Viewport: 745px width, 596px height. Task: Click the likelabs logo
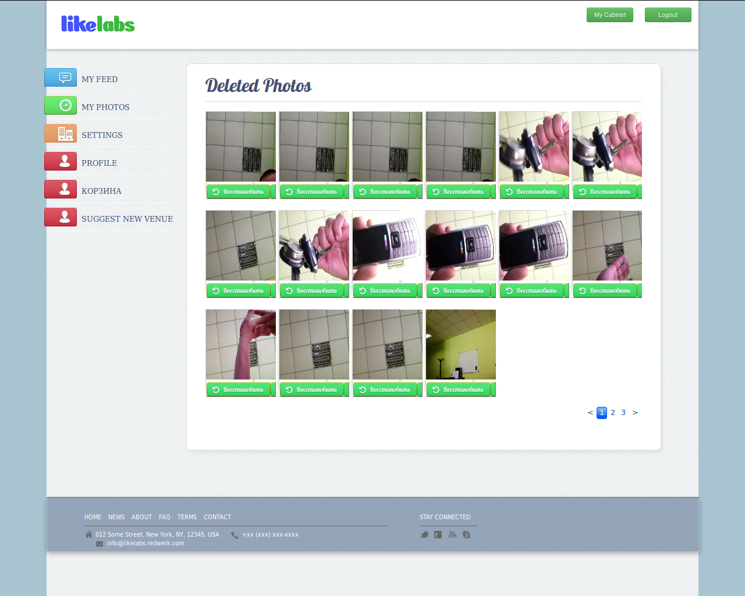click(98, 24)
